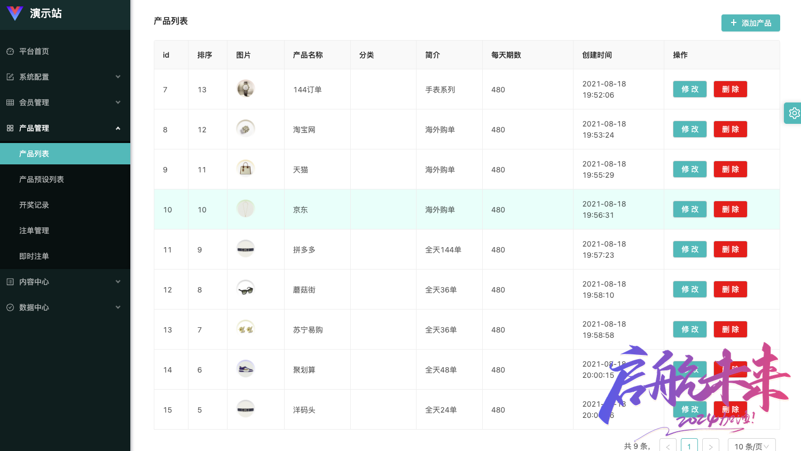Click 修改 for 京东 row

coord(690,209)
